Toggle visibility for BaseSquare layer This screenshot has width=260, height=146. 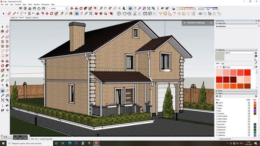pos(249,127)
